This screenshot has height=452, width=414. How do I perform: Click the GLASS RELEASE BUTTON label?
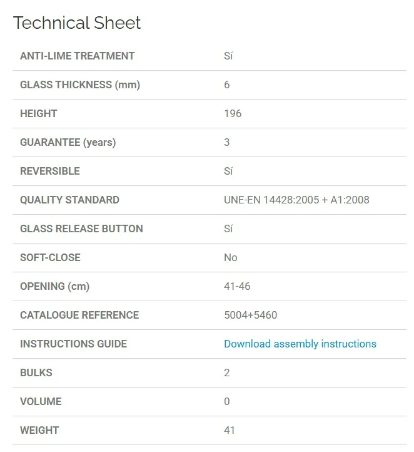pyautogui.click(x=81, y=229)
